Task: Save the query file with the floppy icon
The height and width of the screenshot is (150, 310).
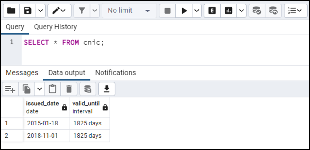Action: coord(27,11)
